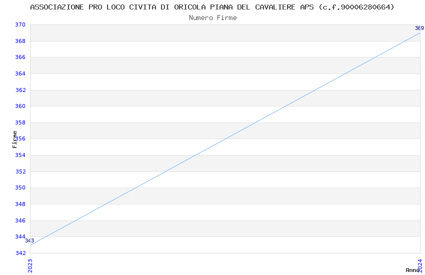Click the "Firme" y-axis title

pos(14,139)
